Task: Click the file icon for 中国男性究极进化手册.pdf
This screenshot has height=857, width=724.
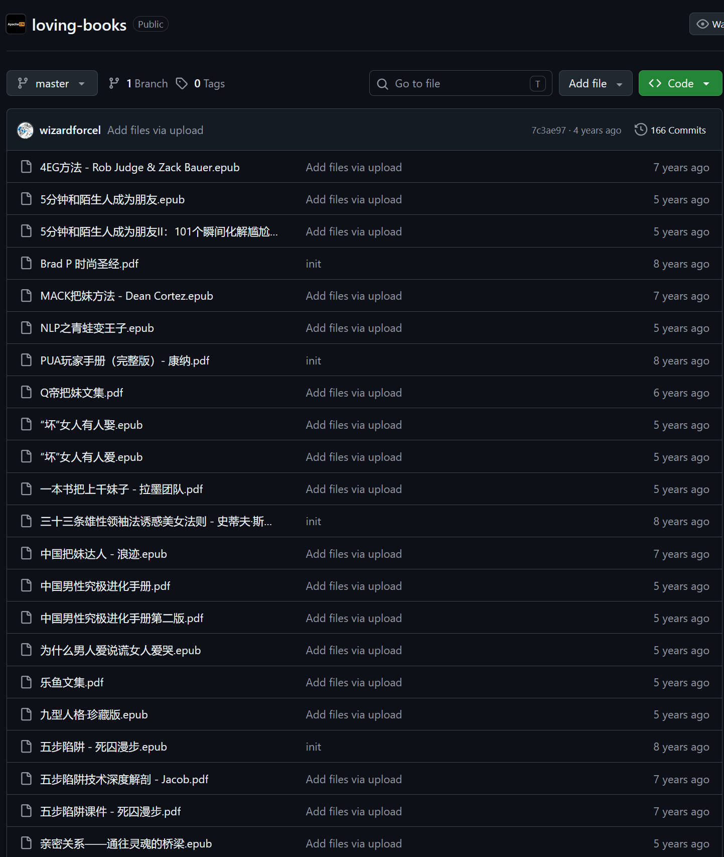Action: 26,586
